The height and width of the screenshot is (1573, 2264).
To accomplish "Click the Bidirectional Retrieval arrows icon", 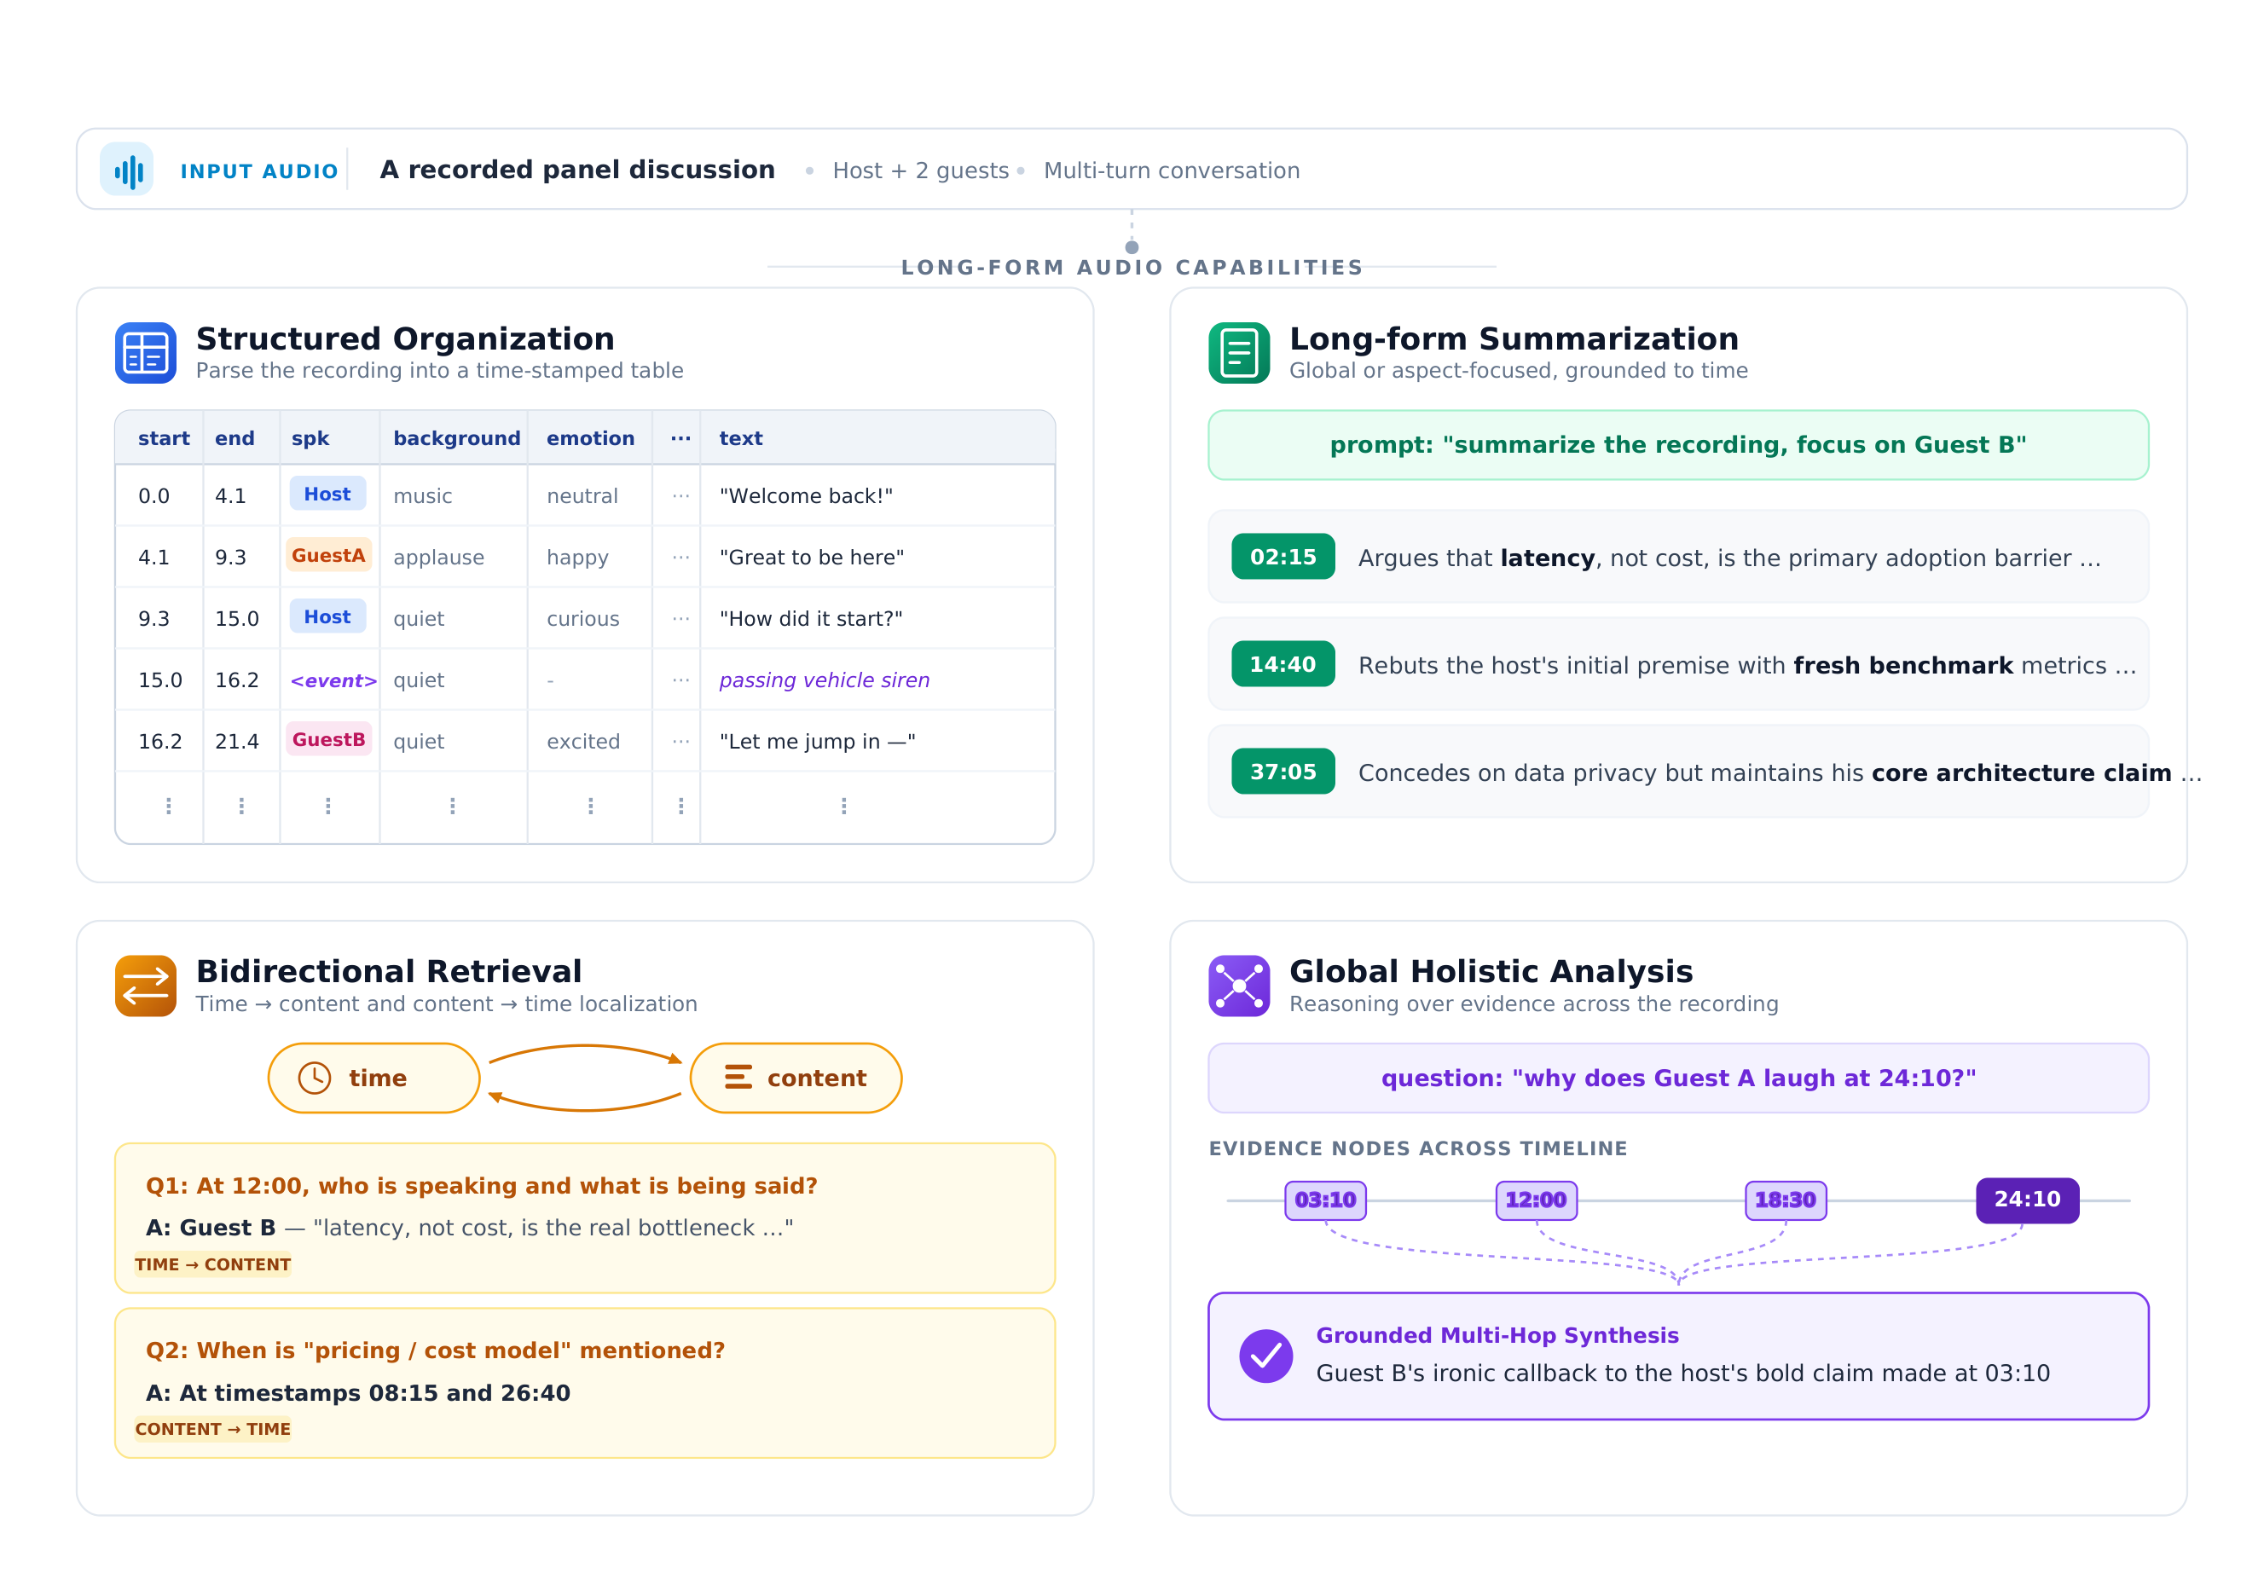I will [x=146, y=986].
